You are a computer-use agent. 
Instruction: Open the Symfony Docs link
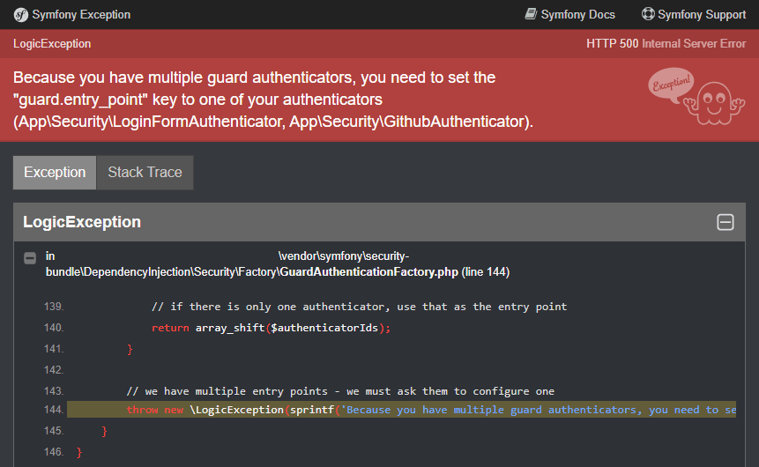click(570, 14)
